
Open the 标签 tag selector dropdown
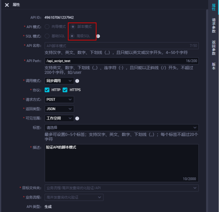(x=121, y=128)
